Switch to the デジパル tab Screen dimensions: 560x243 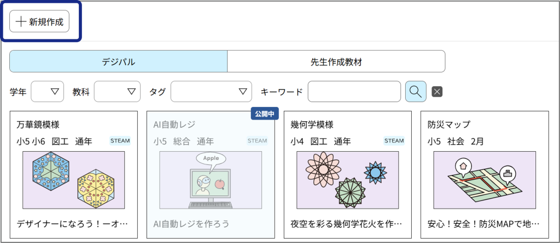click(118, 62)
